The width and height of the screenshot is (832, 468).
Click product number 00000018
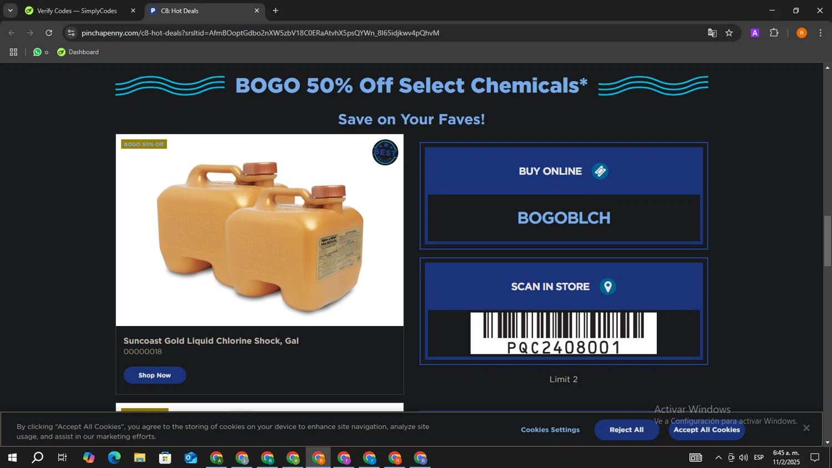[143, 352]
